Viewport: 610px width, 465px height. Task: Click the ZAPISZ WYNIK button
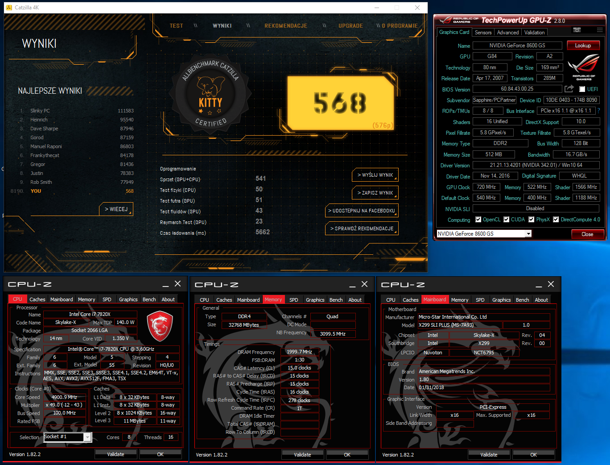(375, 193)
